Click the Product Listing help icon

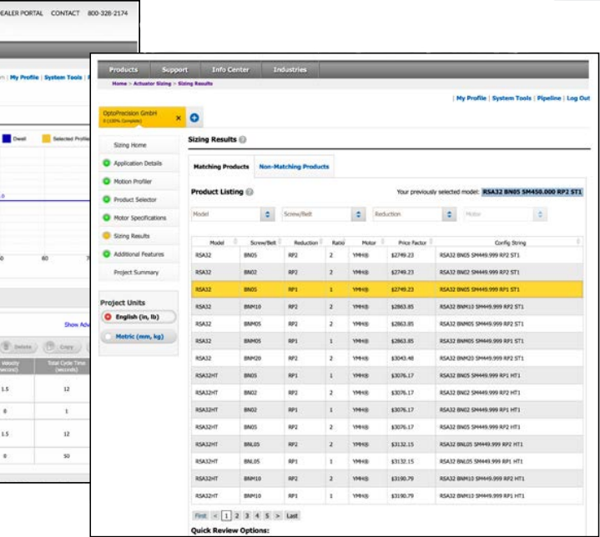(250, 193)
